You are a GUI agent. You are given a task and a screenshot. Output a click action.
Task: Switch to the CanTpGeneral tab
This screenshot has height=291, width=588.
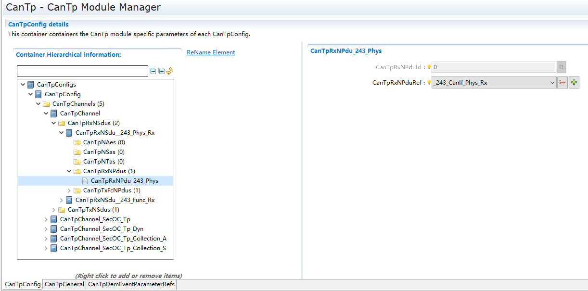click(x=64, y=285)
